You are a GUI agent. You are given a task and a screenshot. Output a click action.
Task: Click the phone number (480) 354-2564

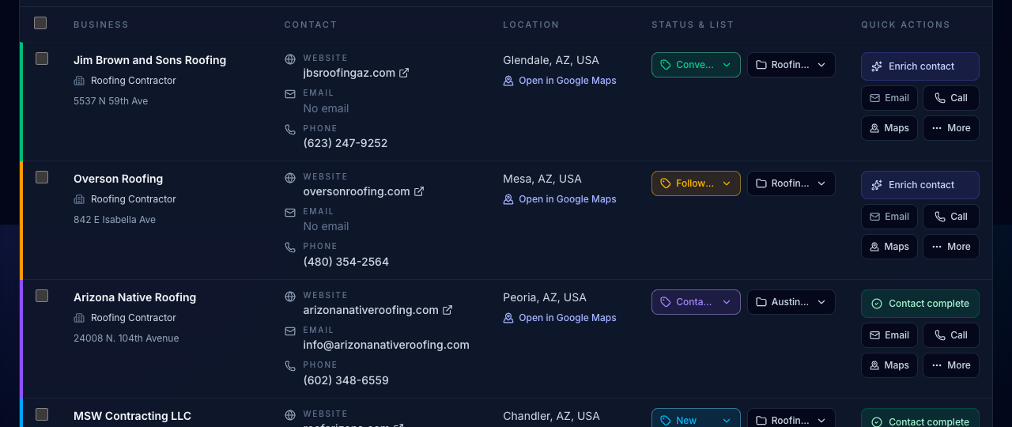coord(346,262)
